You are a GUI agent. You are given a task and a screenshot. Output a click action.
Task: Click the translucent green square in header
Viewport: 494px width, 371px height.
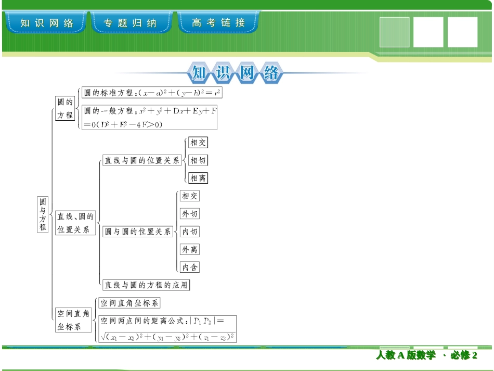395,32
